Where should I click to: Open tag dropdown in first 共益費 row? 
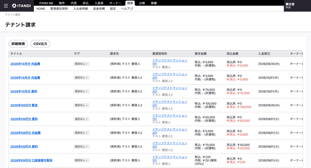pyautogui.click(x=81, y=64)
